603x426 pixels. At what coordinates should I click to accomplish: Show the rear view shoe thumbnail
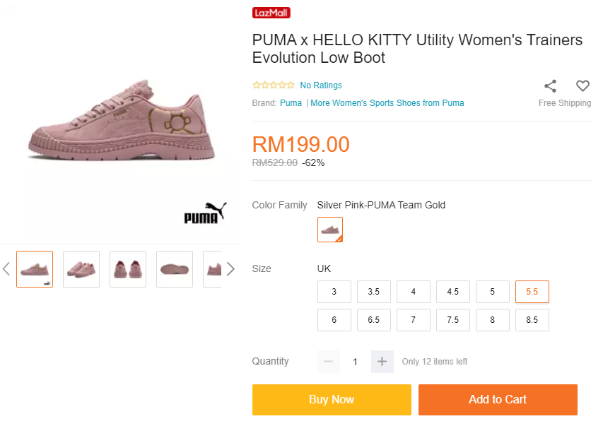[128, 269]
